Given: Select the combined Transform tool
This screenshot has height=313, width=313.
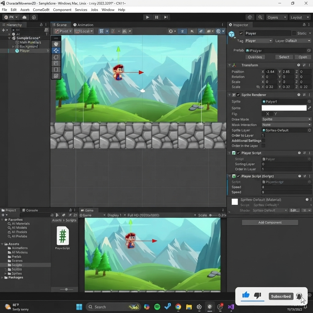Looking at the screenshot, I should point(56,76).
